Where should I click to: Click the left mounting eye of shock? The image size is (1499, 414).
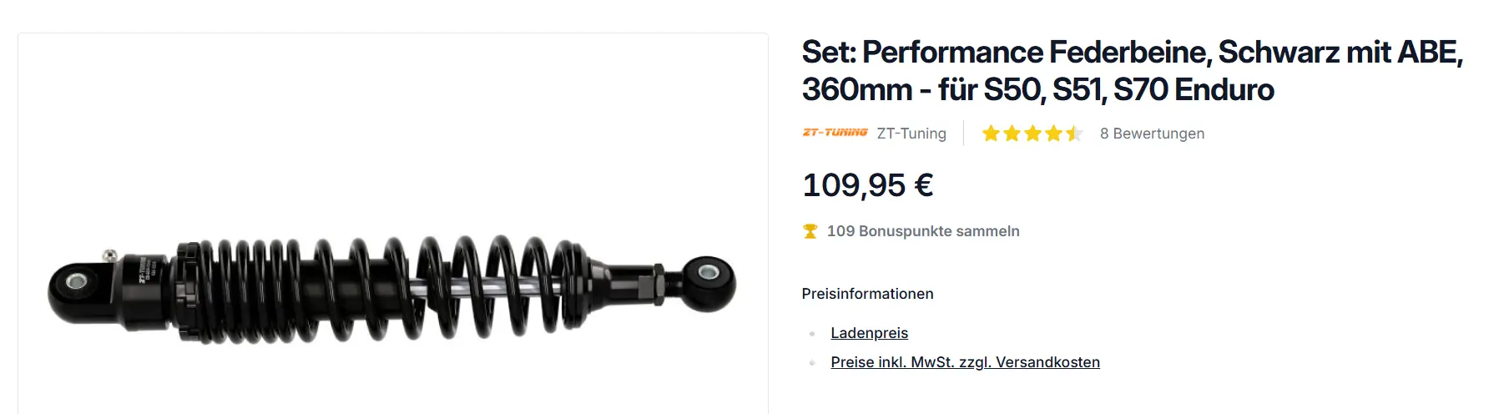point(77,282)
